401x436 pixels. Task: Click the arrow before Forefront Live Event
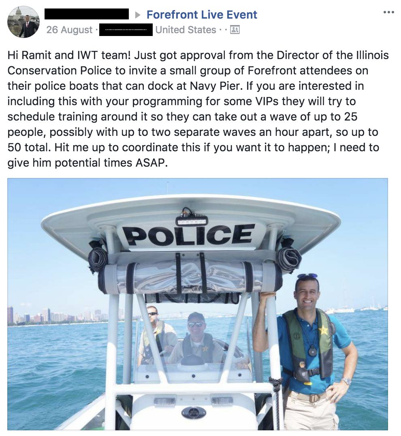138,15
